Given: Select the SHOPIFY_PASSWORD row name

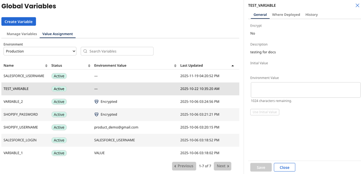Looking at the screenshot, I should [21, 115].
